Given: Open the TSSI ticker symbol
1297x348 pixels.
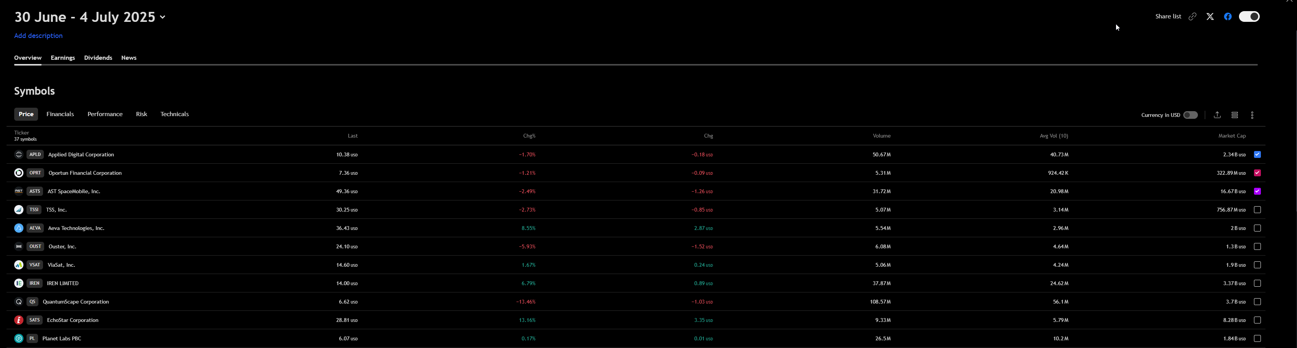Looking at the screenshot, I should pos(34,210).
